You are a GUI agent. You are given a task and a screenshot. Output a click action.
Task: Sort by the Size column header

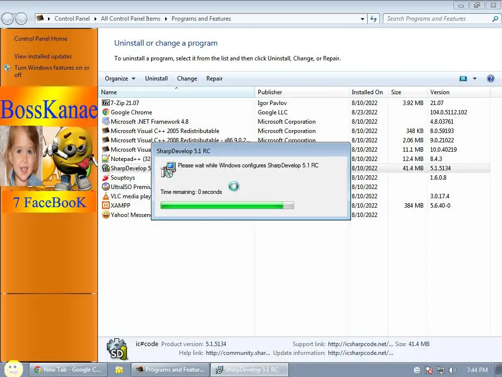(x=407, y=92)
